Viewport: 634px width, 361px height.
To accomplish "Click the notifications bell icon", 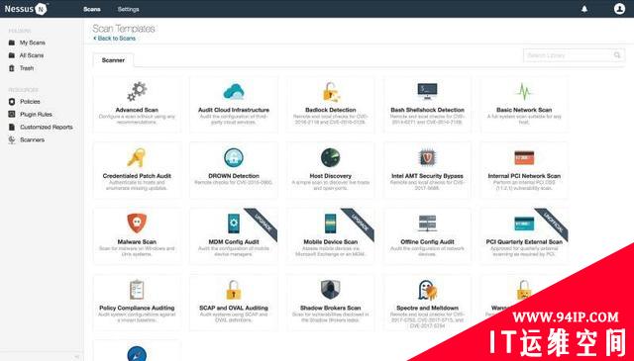I will 584,9.
